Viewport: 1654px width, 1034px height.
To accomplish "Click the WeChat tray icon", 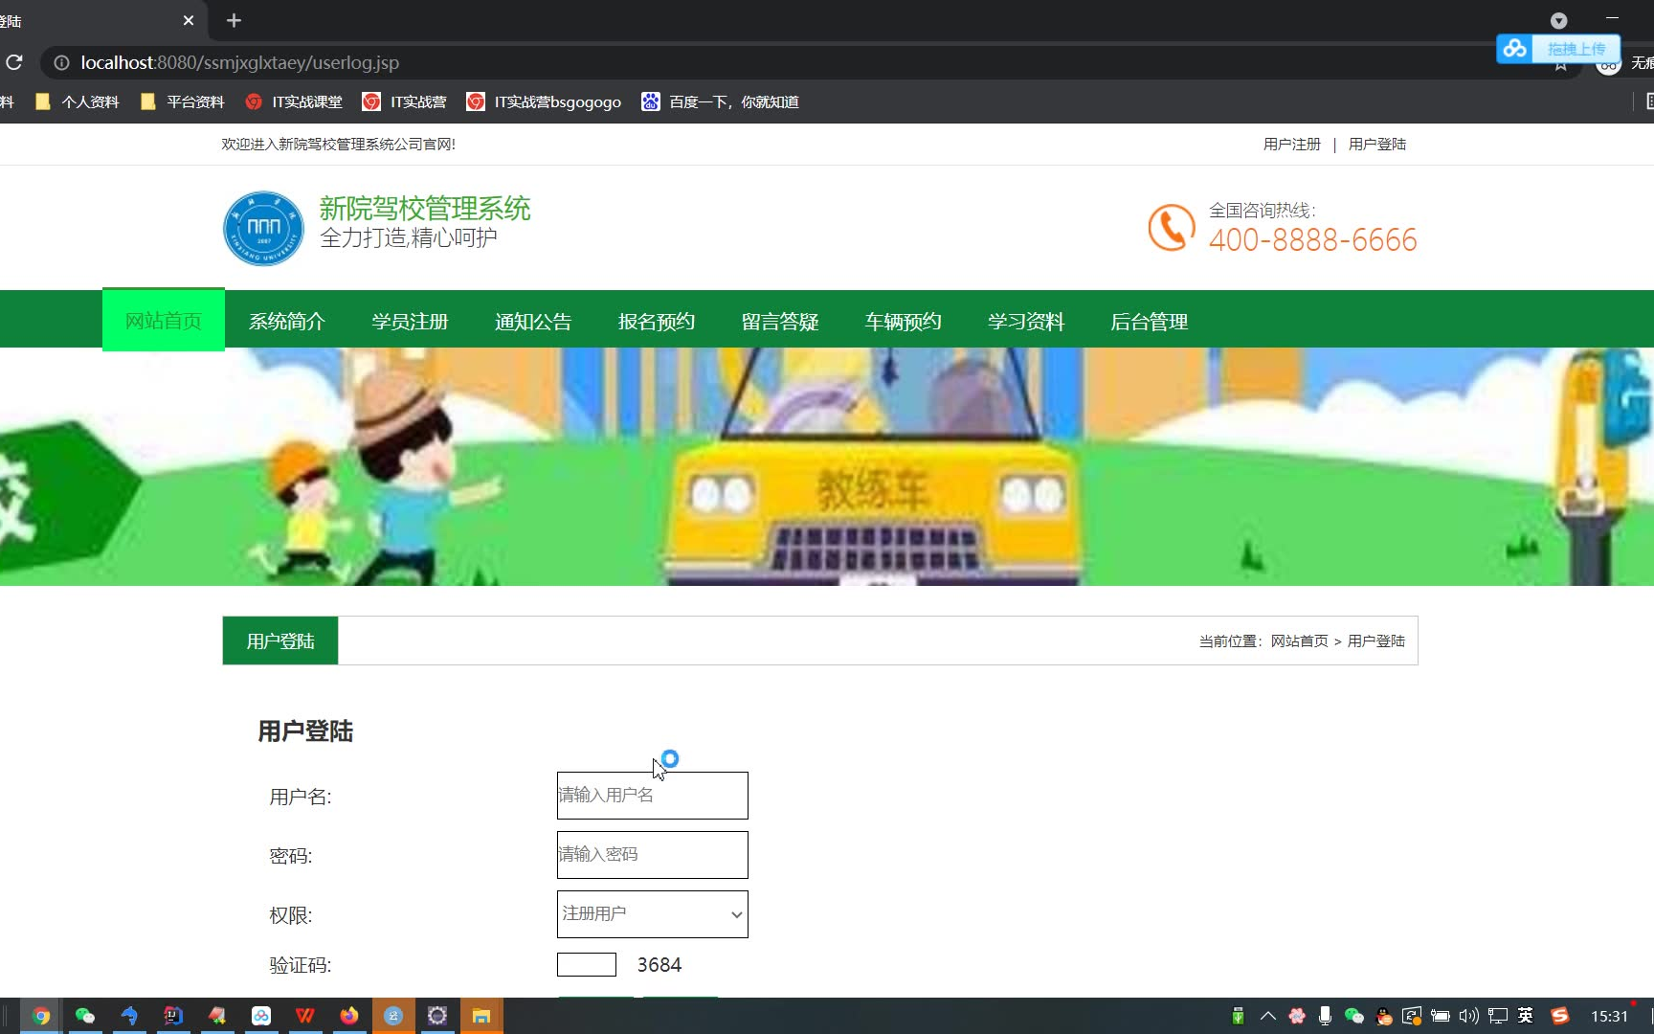I will pyautogui.click(x=1353, y=1016).
